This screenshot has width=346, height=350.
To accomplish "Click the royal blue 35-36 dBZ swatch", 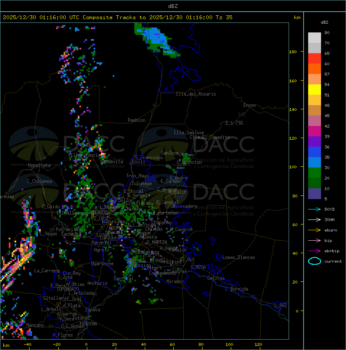I will 314,152.
